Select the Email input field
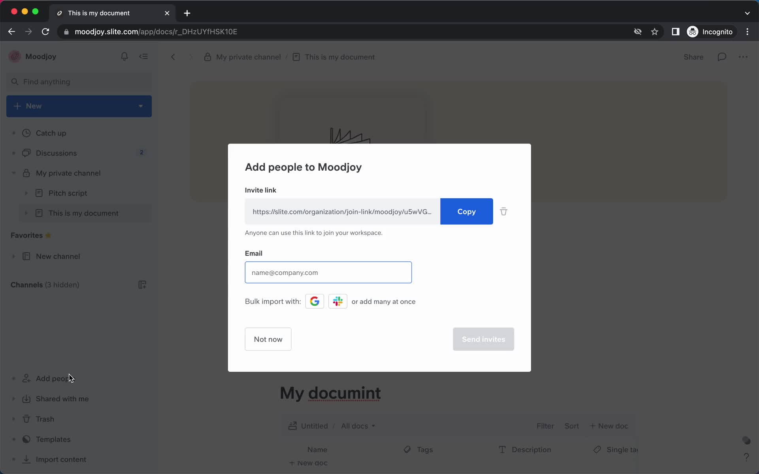Image resolution: width=759 pixels, height=474 pixels. [329, 272]
